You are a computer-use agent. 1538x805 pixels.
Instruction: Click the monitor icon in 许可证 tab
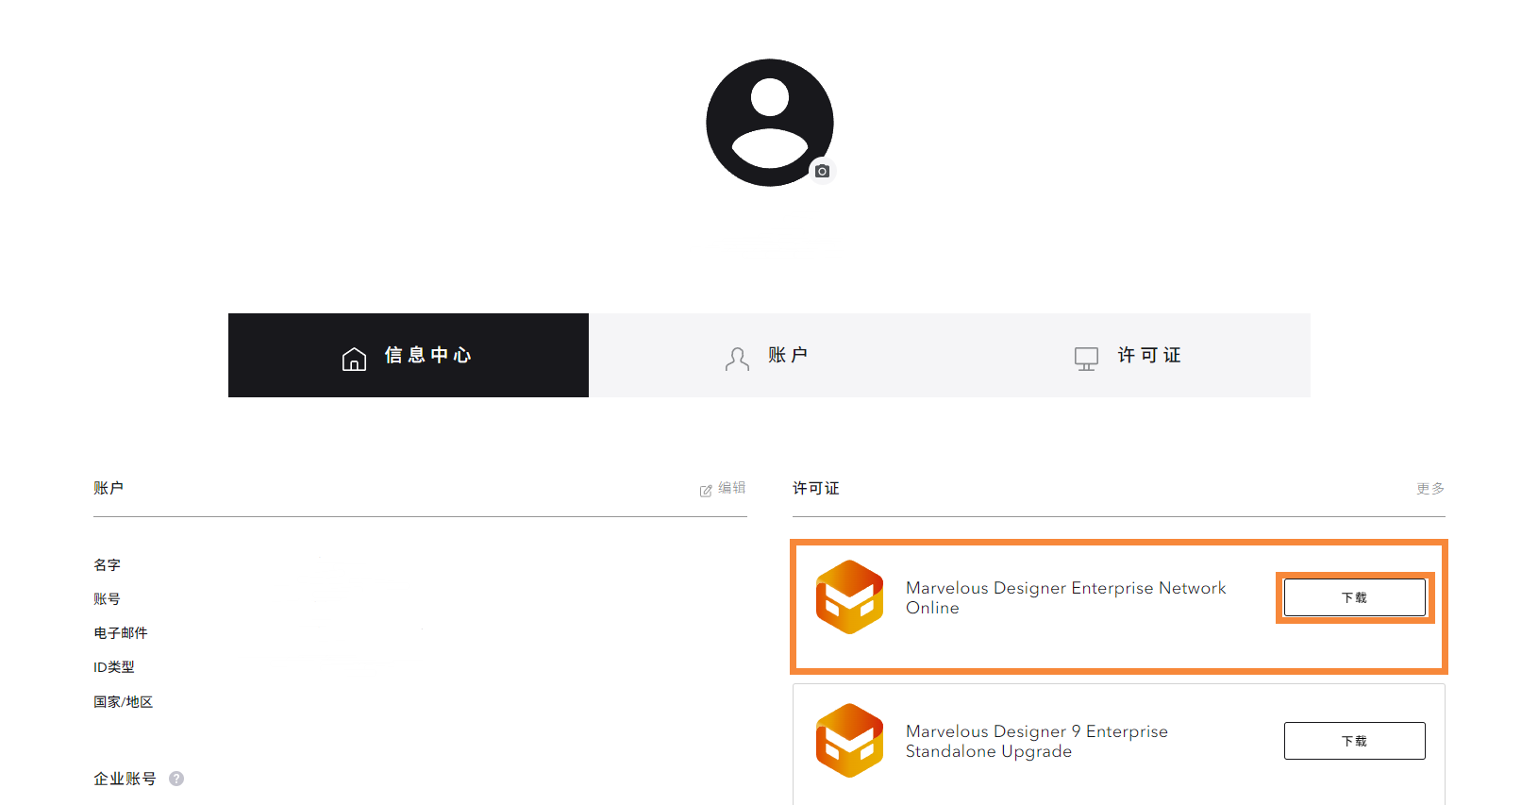tap(1086, 359)
